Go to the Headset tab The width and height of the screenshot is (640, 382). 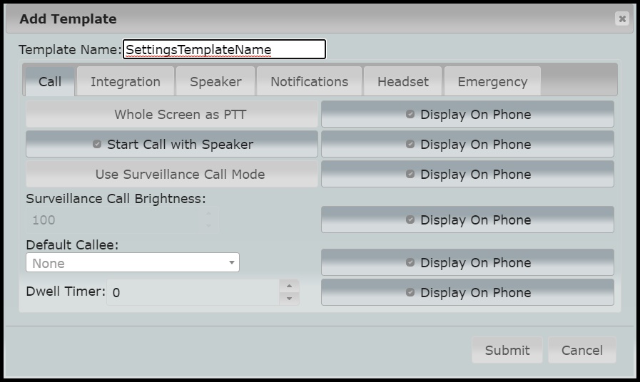[403, 81]
